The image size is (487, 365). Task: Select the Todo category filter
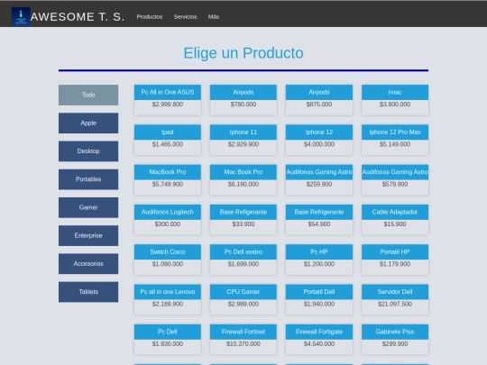pyautogui.click(x=88, y=95)
